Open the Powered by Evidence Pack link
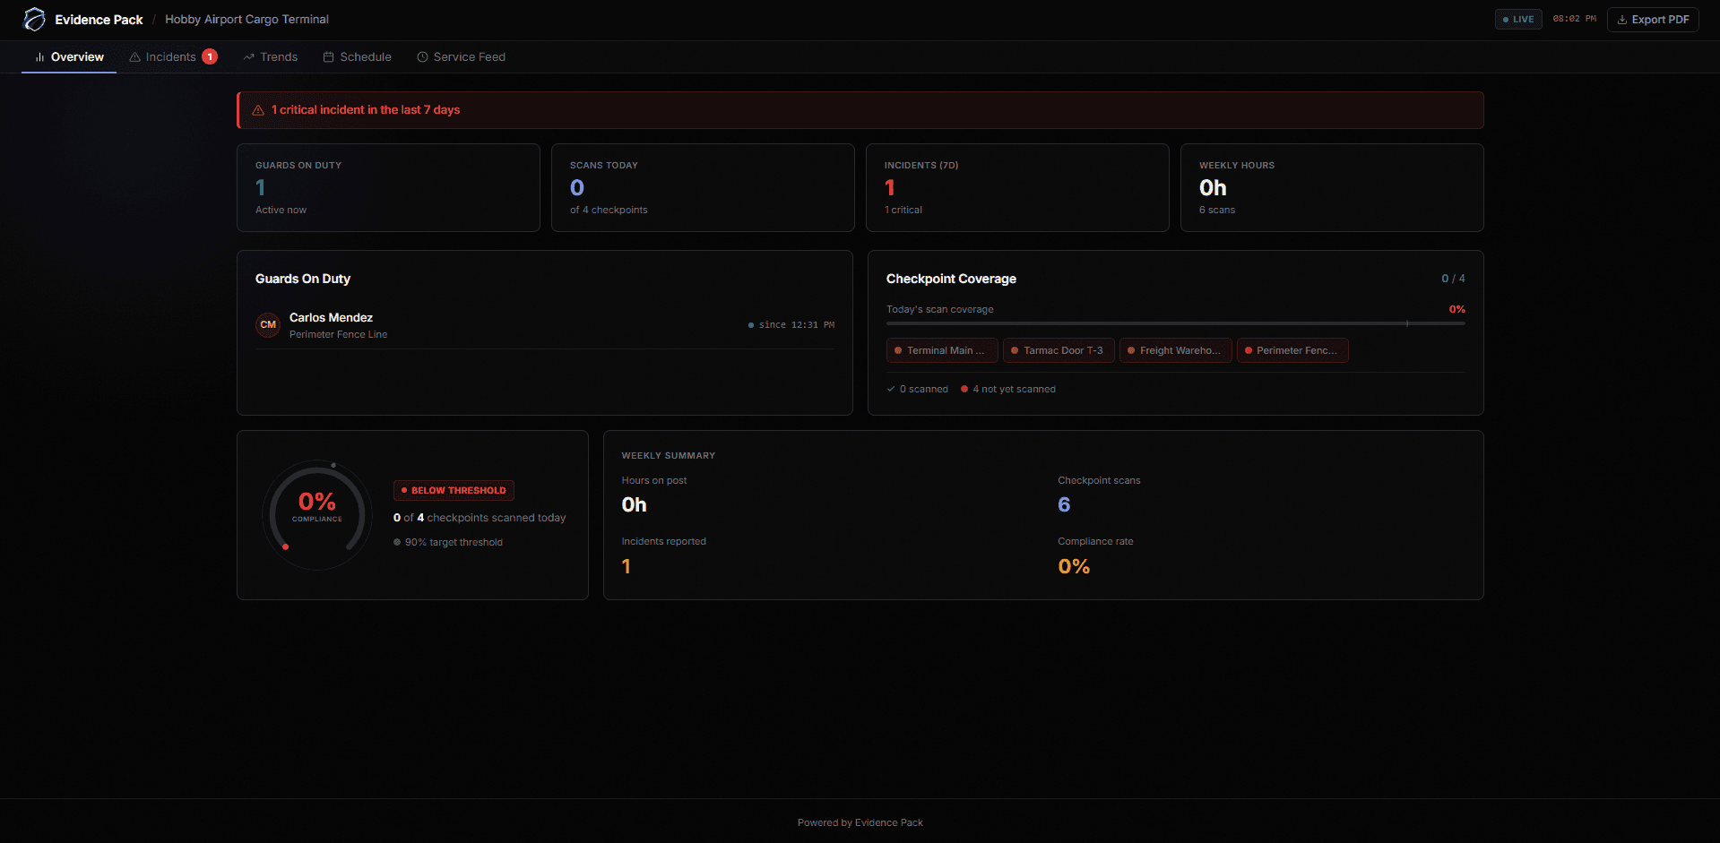Viewport: 1720px width, 843px height. tap(860, 822)
